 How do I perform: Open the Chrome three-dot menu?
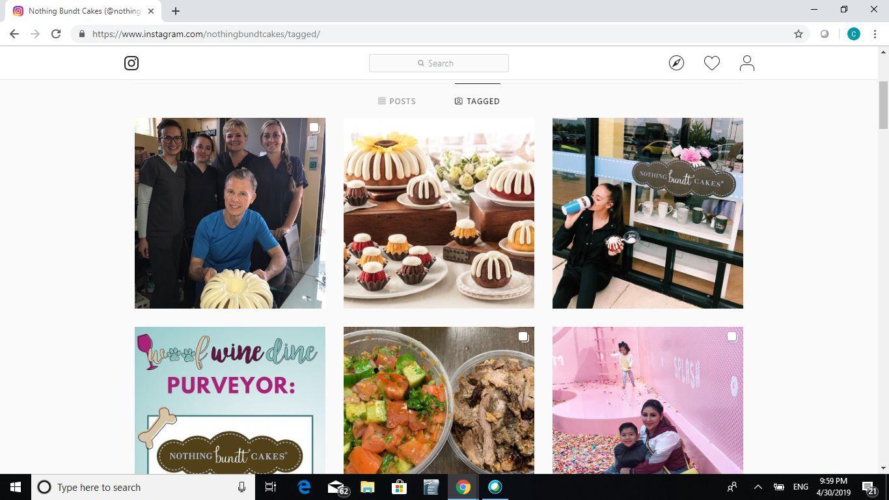click(x=875, y=34)
